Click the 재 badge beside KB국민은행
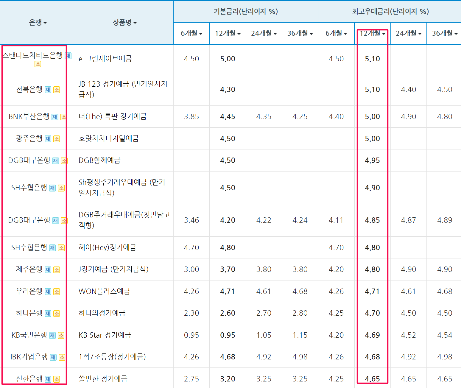 coord(52,335)
